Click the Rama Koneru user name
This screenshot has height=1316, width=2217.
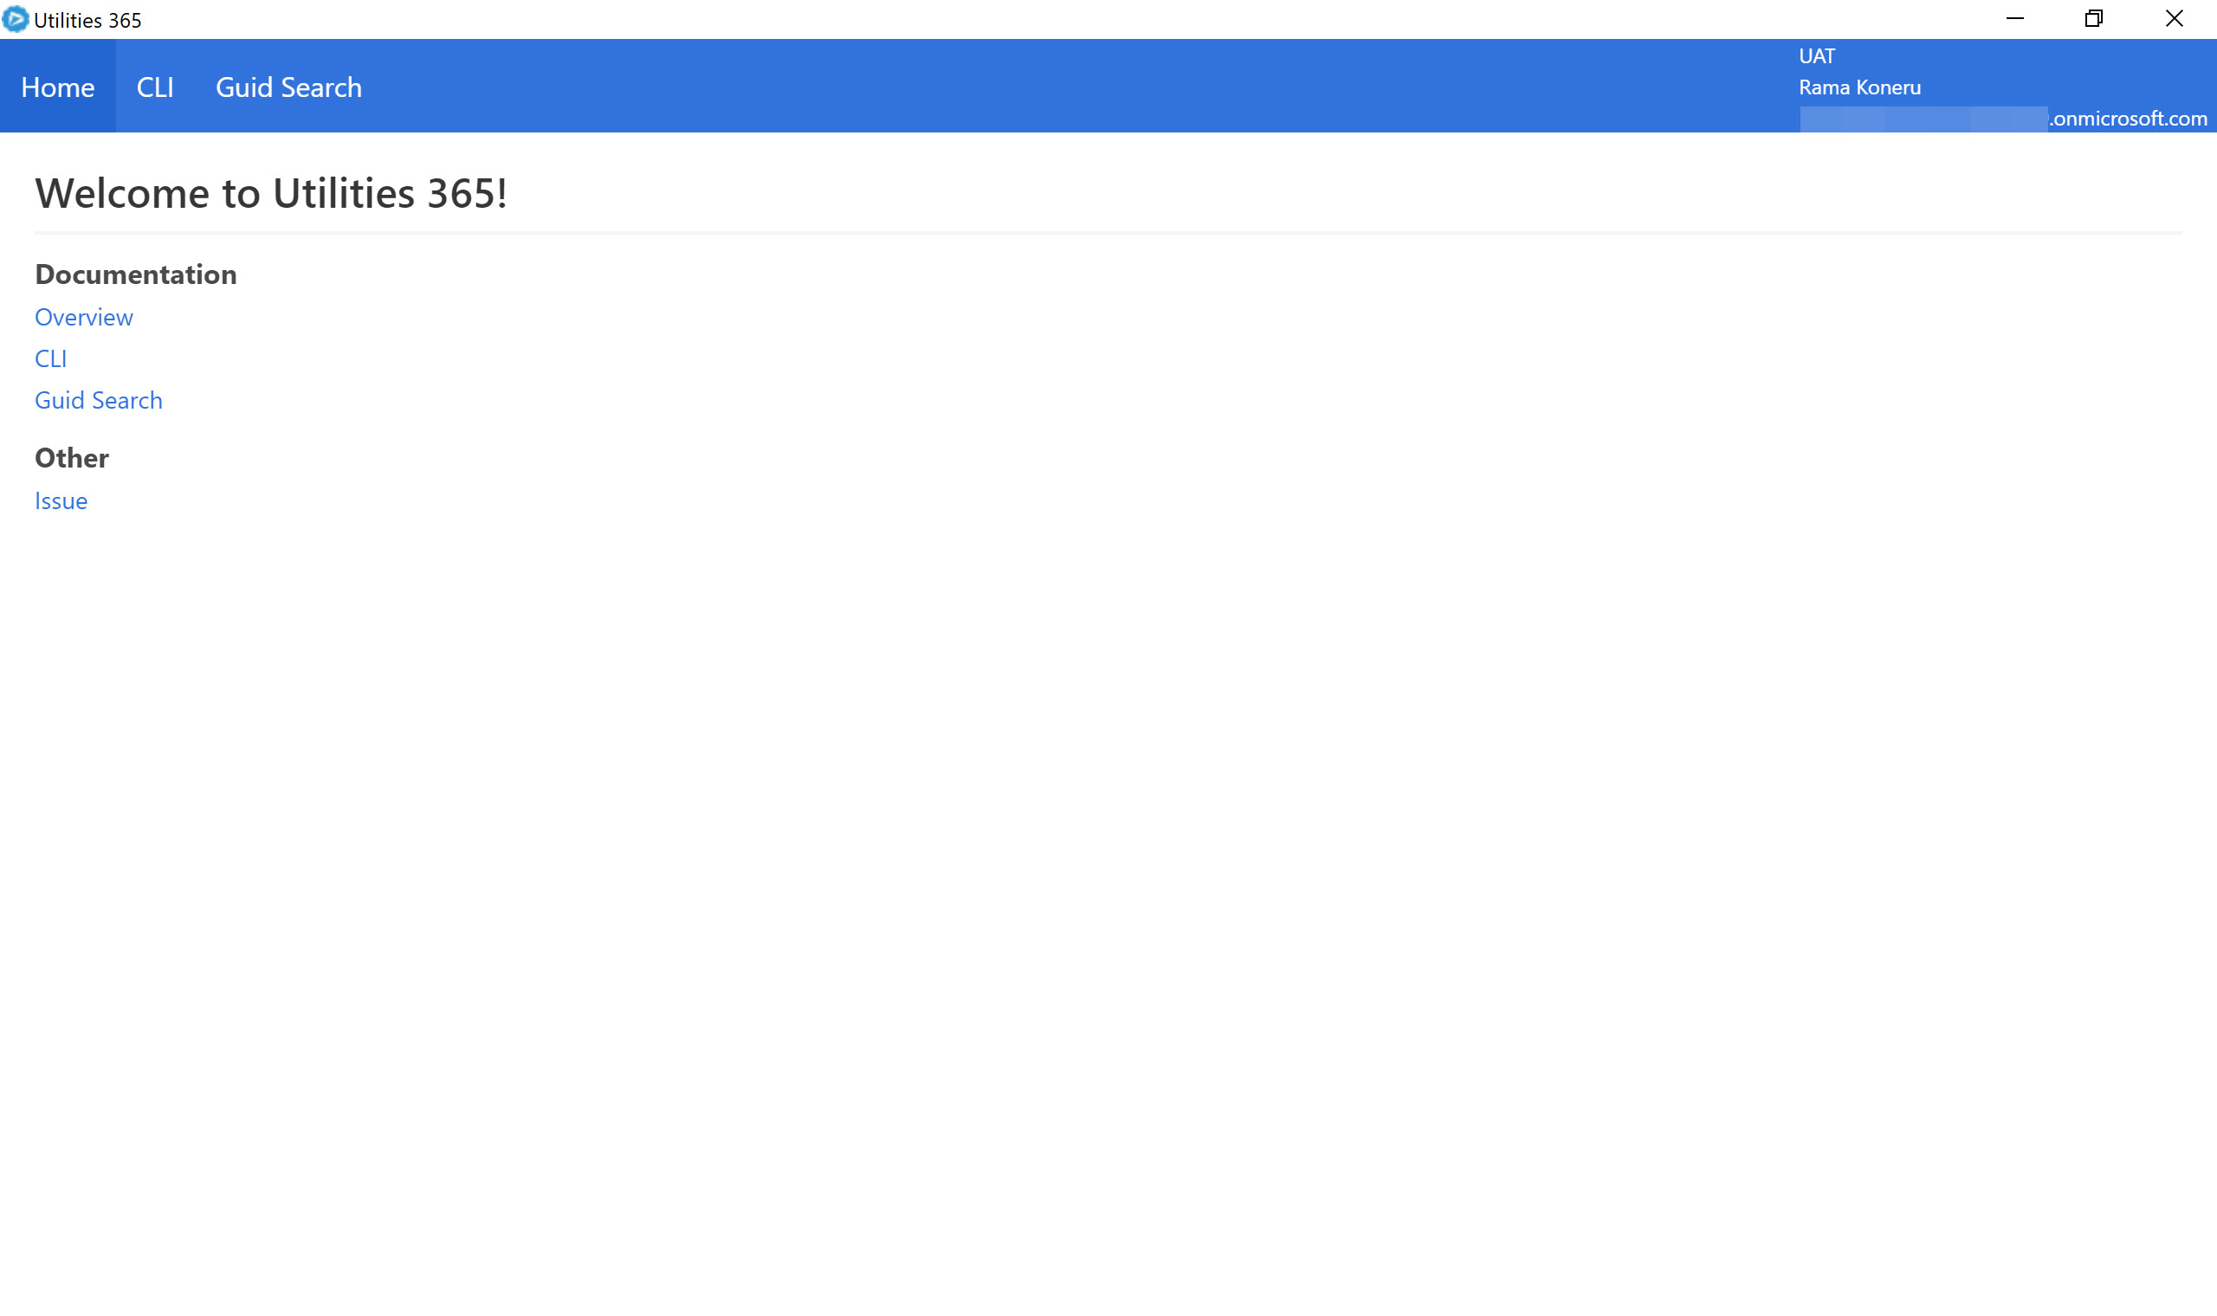pyautogui.click(x=1859, y=87)
